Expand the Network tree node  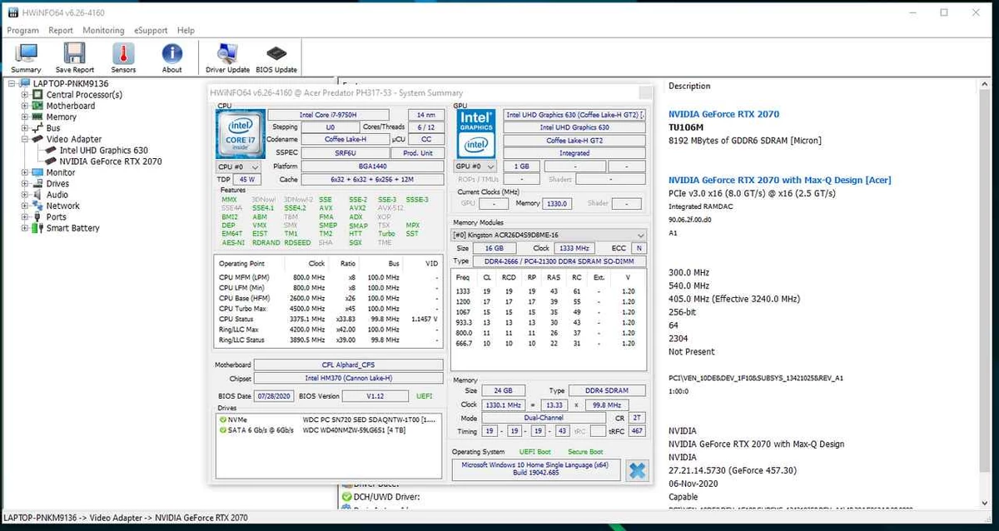coord(25,206)
